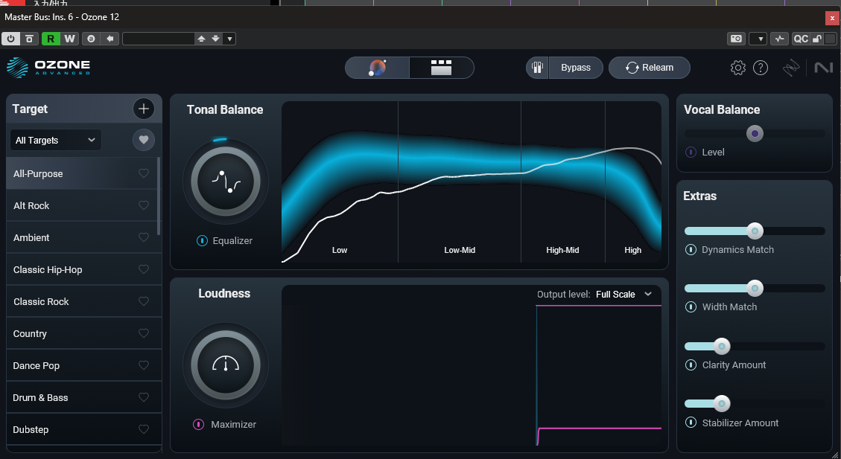This screenshot has height=459, width=841.
Task: Click the iZotope plugin communication icon
Action: point(790,68)
